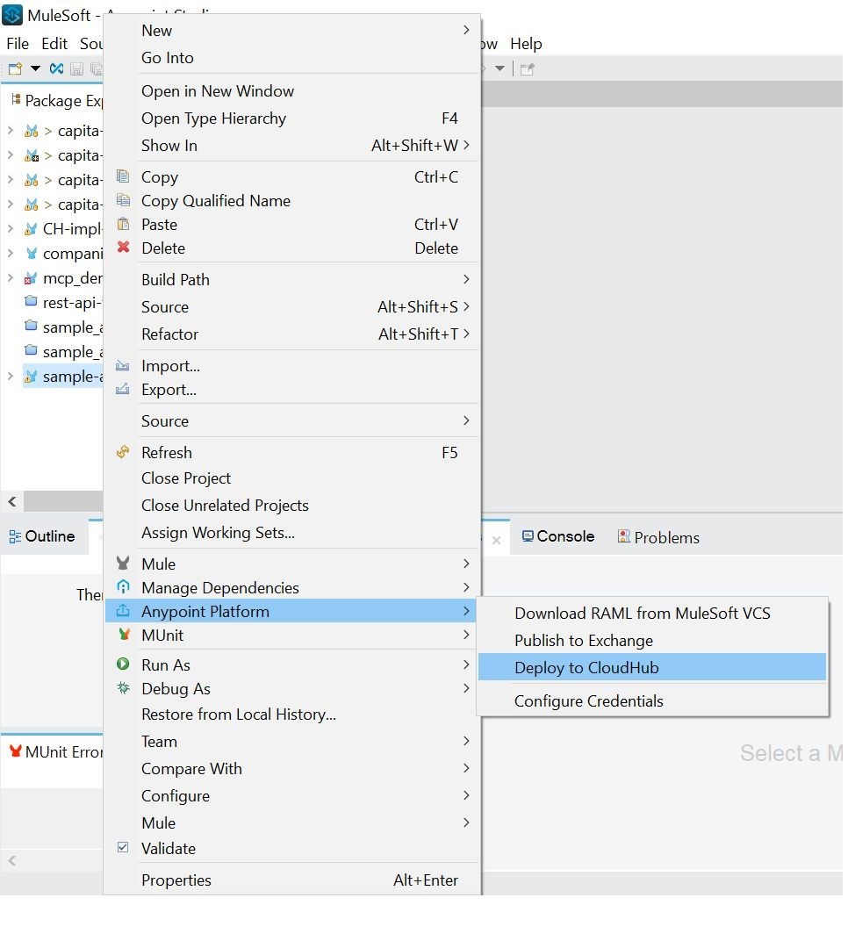Click the Import icon in context menu
This screenshot has height=948, width=855.
click(123, 365)
